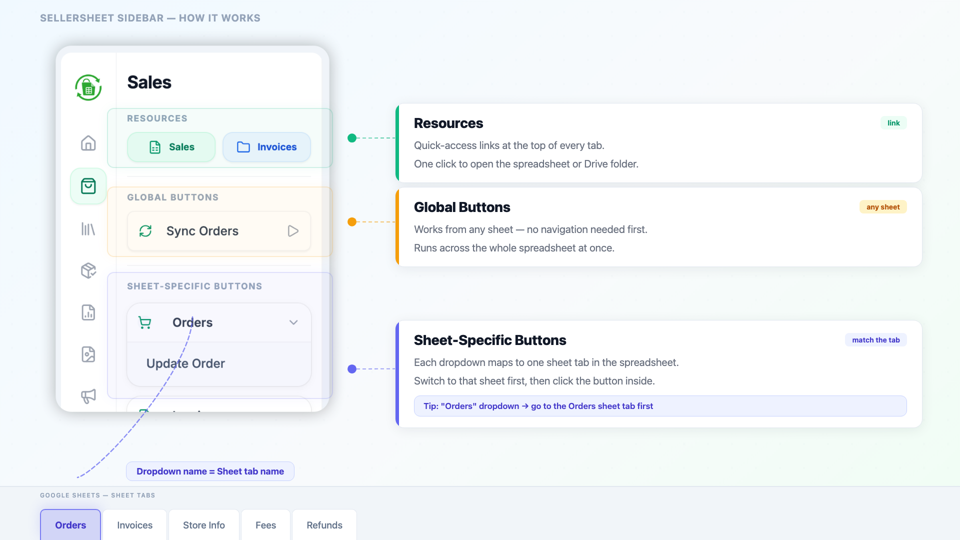Select the Fees sheet tab

(x=265, y=525)
